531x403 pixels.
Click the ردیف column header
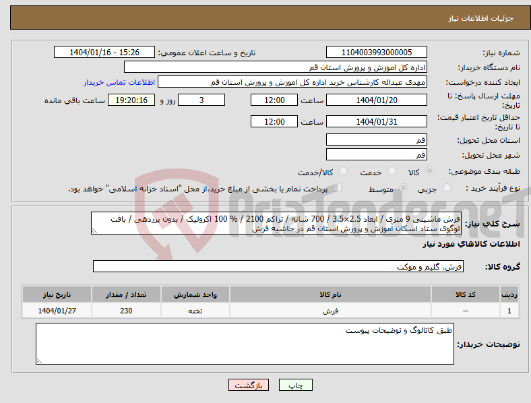[509, 294]
